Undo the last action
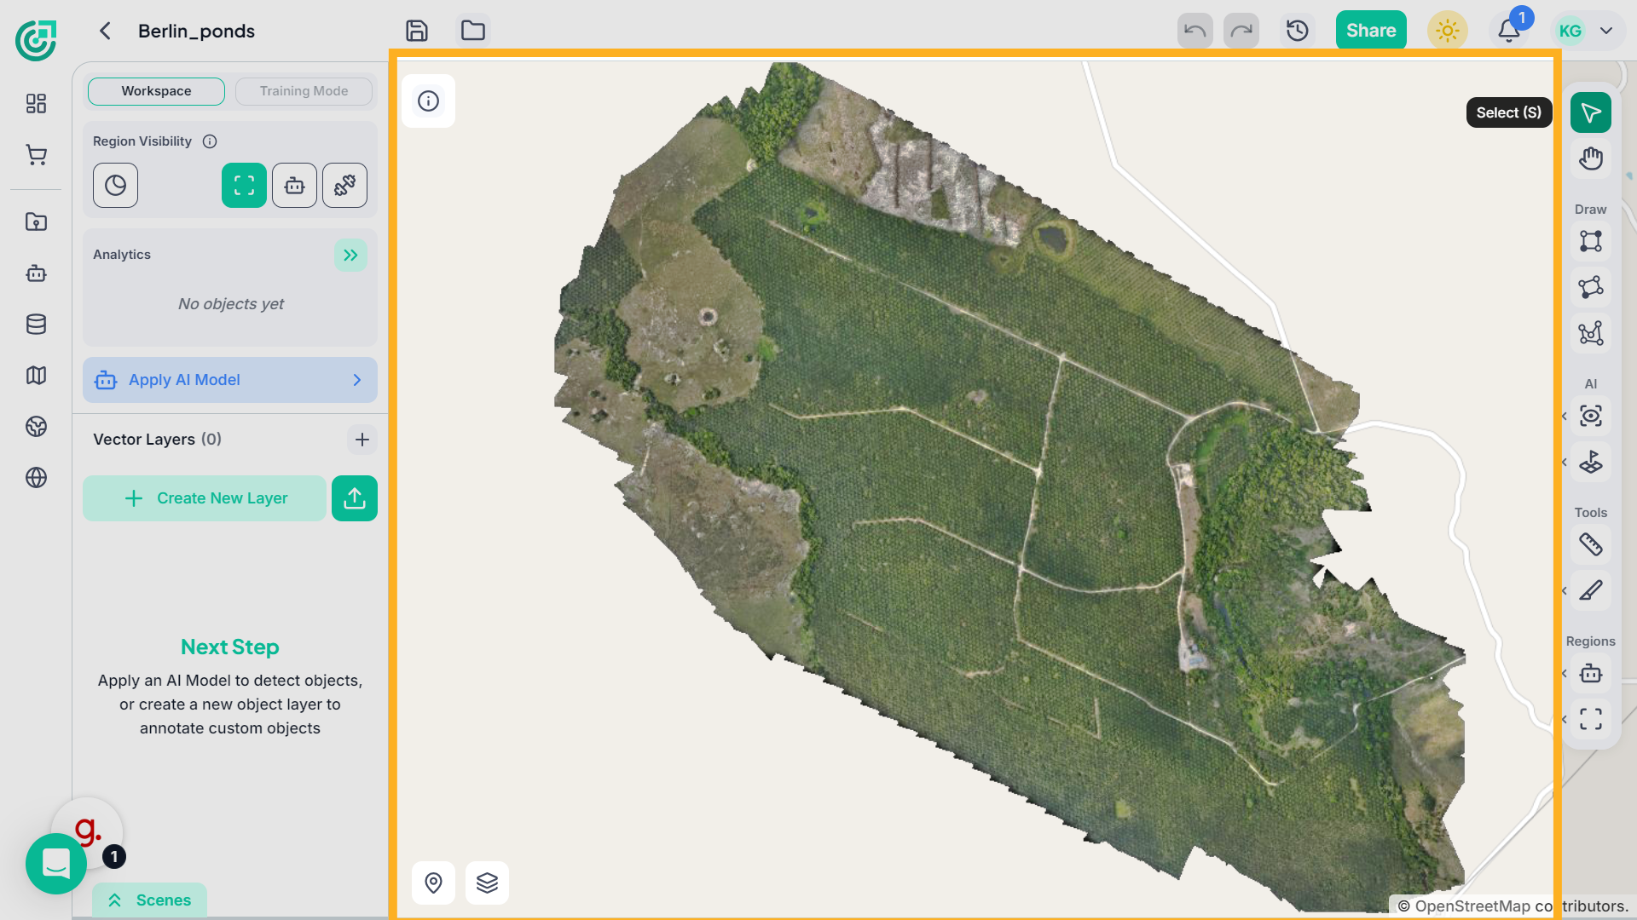This screenshot has width=1637, height=920. [x=1195, y=31]
